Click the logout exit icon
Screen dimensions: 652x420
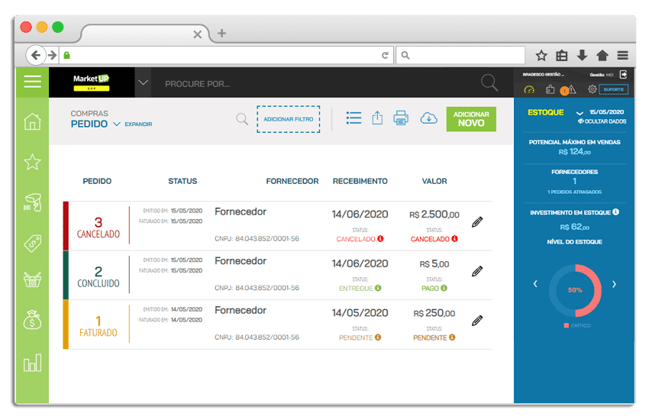point(623,74)
